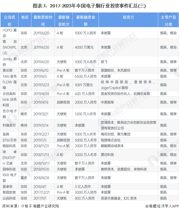
Task: Click the 'RXR 电子烟' company cell
Action: [x=9, y=178]
